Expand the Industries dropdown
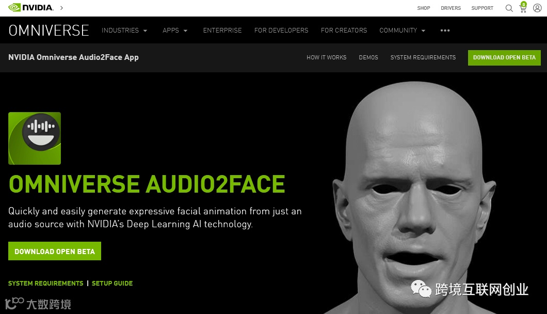The width and height of the screenshot is (547, 314). pyautogui.click(x=124, y=30)
